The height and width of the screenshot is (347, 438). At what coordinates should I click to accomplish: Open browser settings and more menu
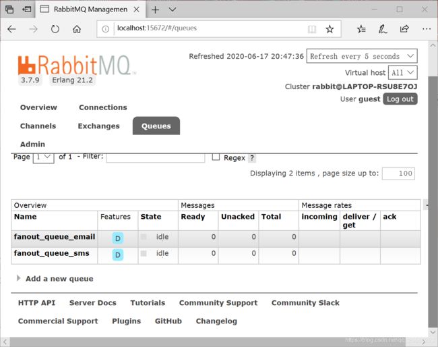pyautogui.click(x=427, y=29)
